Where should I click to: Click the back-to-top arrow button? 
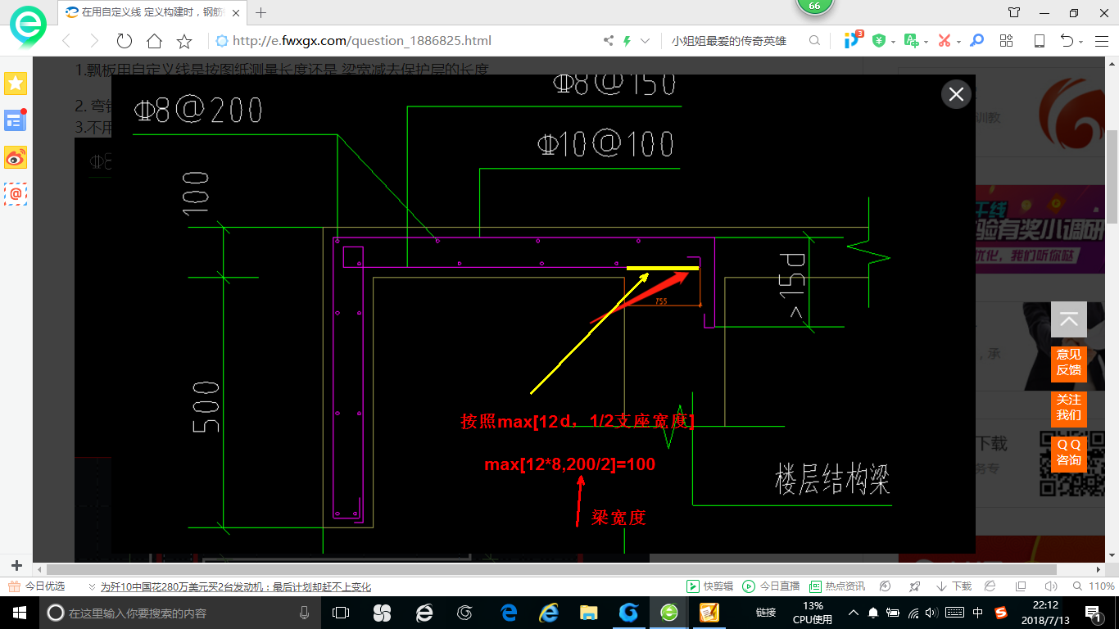(x=1069, y=319)
